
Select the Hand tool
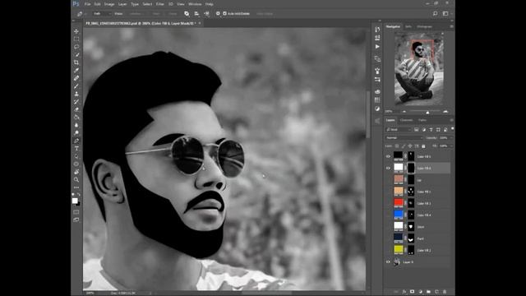pyautogui.click(x=76, y=172)
